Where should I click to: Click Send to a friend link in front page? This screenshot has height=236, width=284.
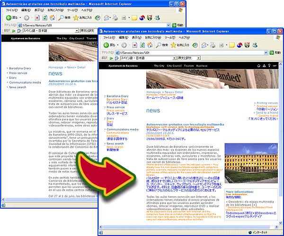tap(267, 112)
